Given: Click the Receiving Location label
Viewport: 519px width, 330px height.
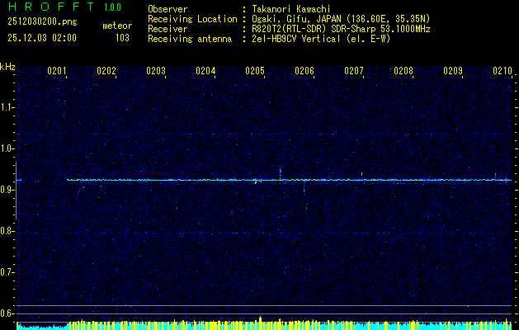Looking at the screenshot, I should 192,19.
